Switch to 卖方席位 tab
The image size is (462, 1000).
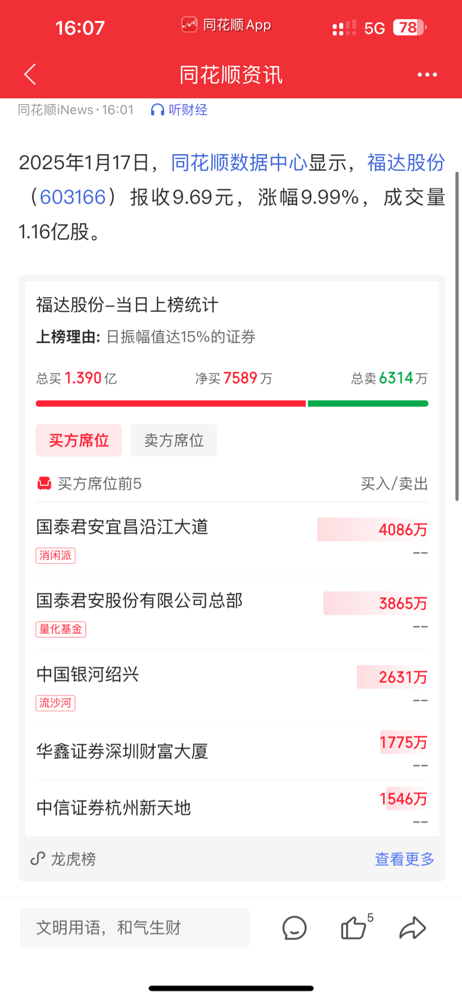click(x=174, y=440)
